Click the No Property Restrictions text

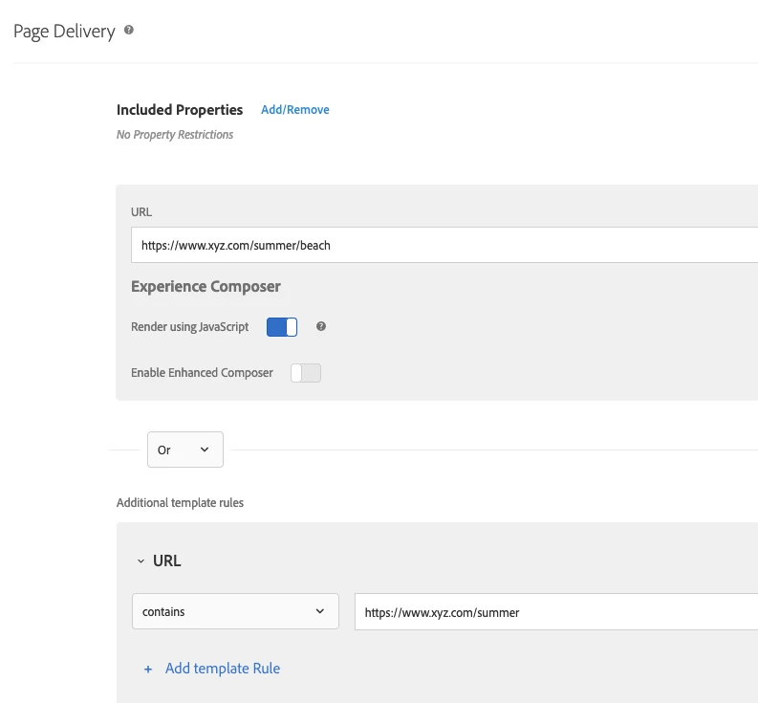pyautogui.click(x=175, y=135)
